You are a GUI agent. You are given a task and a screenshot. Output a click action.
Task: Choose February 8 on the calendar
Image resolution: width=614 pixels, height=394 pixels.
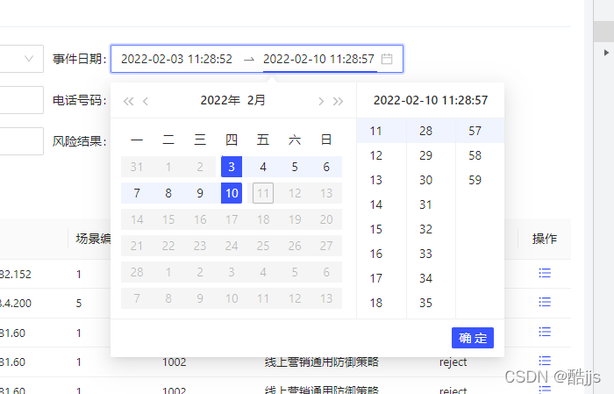(x=168, y=193)
